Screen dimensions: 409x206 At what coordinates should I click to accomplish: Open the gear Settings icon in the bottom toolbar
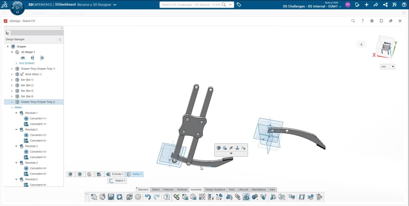coord(138,197)
